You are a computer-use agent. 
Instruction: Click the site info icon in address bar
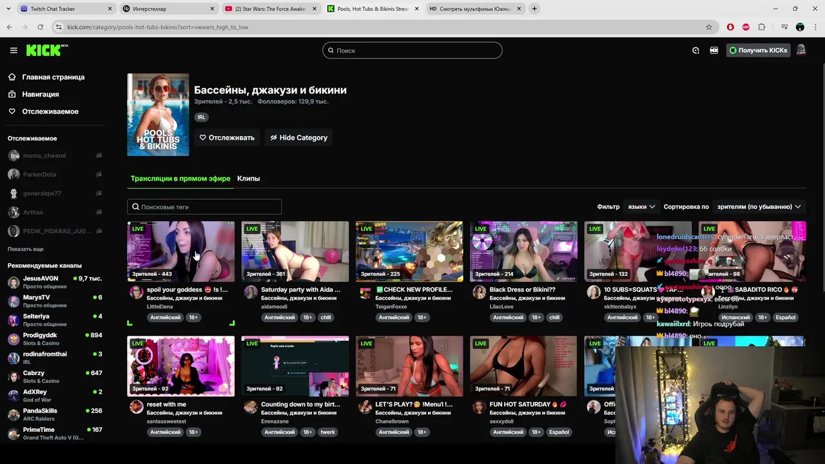pos(59,27)
